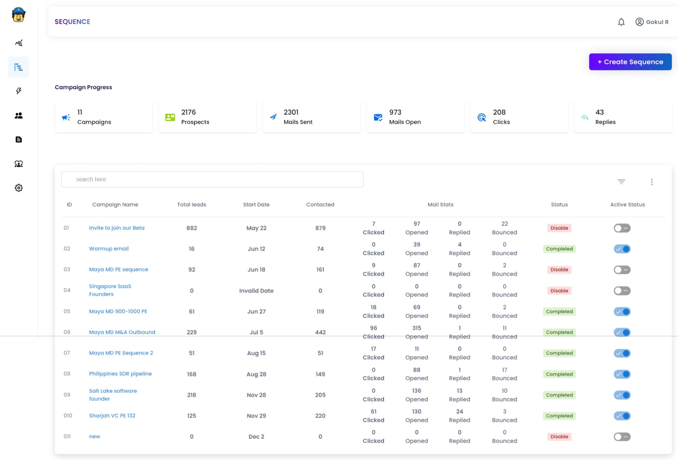Open the Maya MD M&A Outbound campaign
The height and width of the screenshot is (460, 678).
tap(122, 332)
